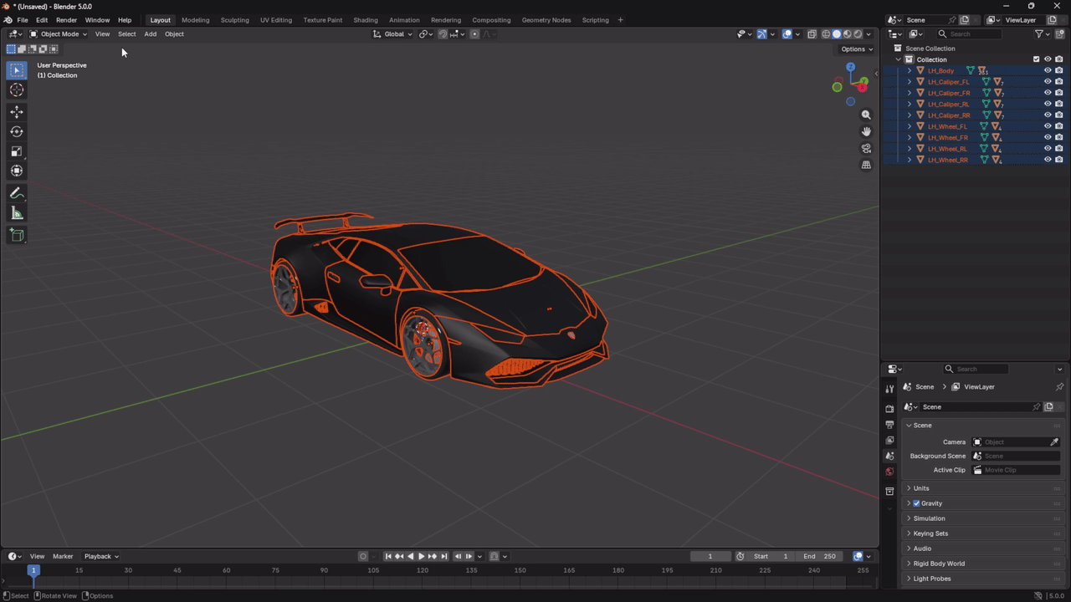Click the Options button in viewport
This screenshot has width=1071, height=602.
click(x=857, y=49)
